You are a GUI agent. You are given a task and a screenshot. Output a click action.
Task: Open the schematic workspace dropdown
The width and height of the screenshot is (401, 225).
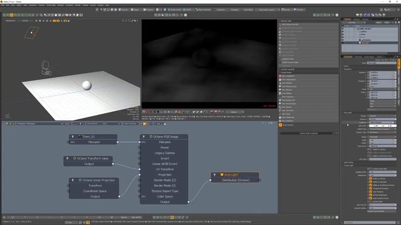(39, 124)
